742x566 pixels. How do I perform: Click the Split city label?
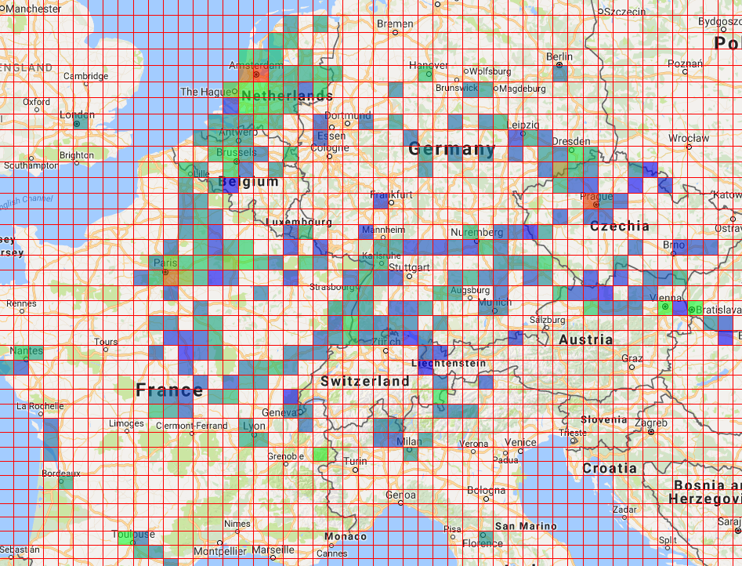[x=668, y=540]
